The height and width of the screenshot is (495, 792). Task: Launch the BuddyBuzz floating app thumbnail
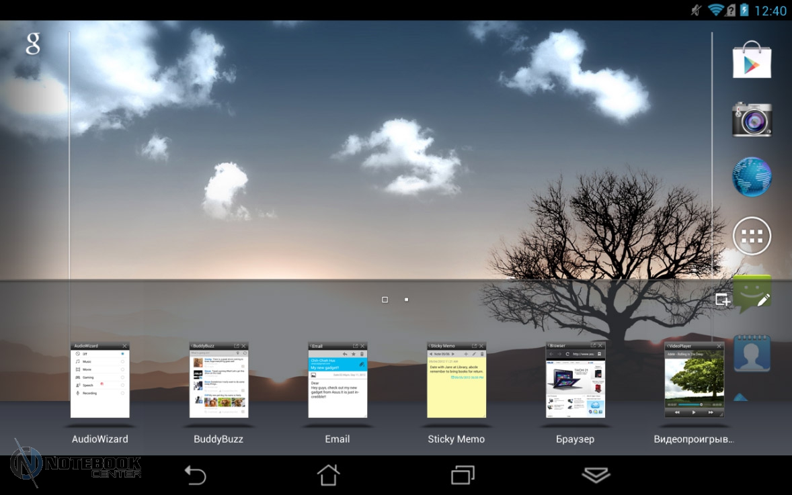click(x=219, y=380)
